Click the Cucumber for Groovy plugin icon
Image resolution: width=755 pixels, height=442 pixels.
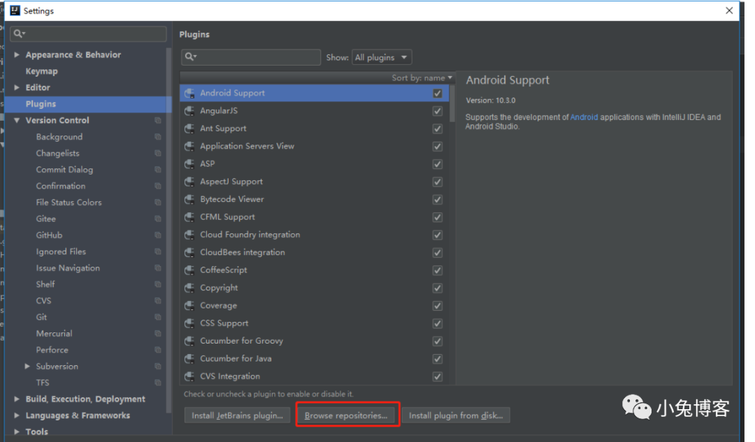pos(189,341)
